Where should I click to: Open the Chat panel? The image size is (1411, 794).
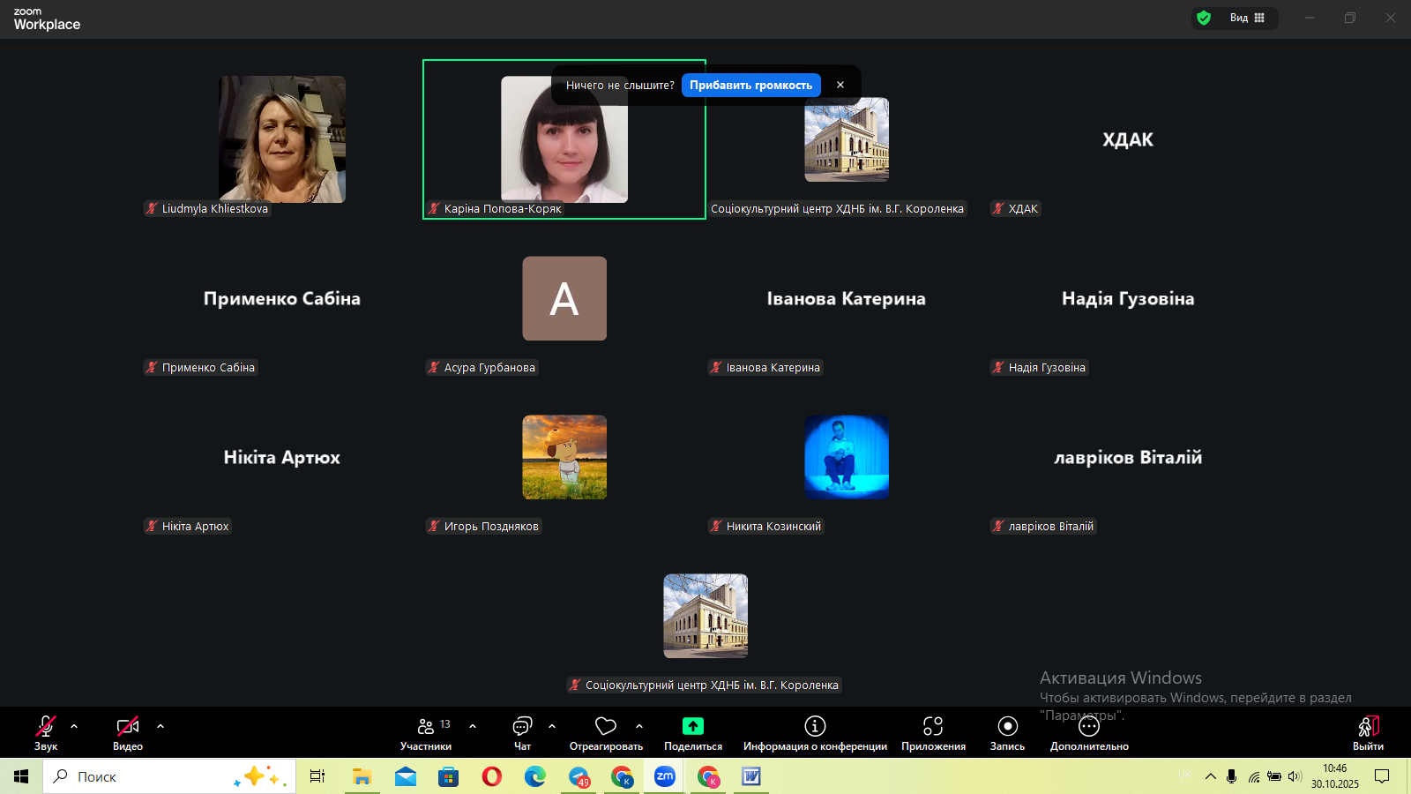point(522,727)
